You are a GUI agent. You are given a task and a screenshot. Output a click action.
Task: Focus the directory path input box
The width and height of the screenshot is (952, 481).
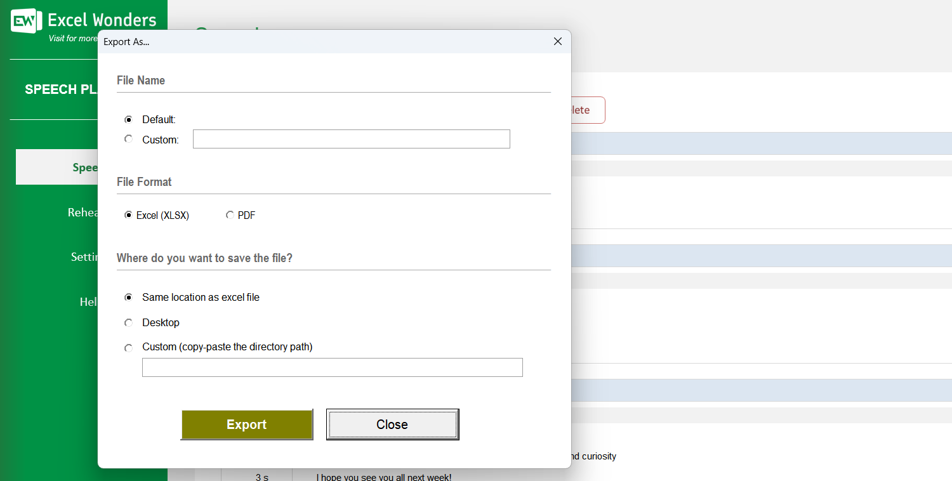[332, 367]
